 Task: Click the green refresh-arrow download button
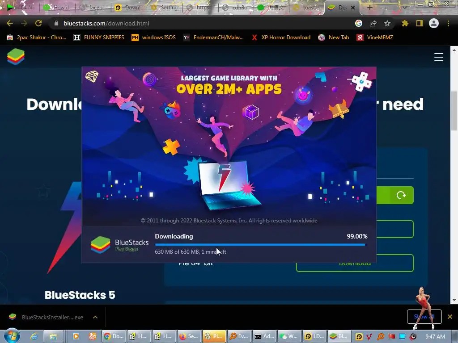click(x=401, y=195)
